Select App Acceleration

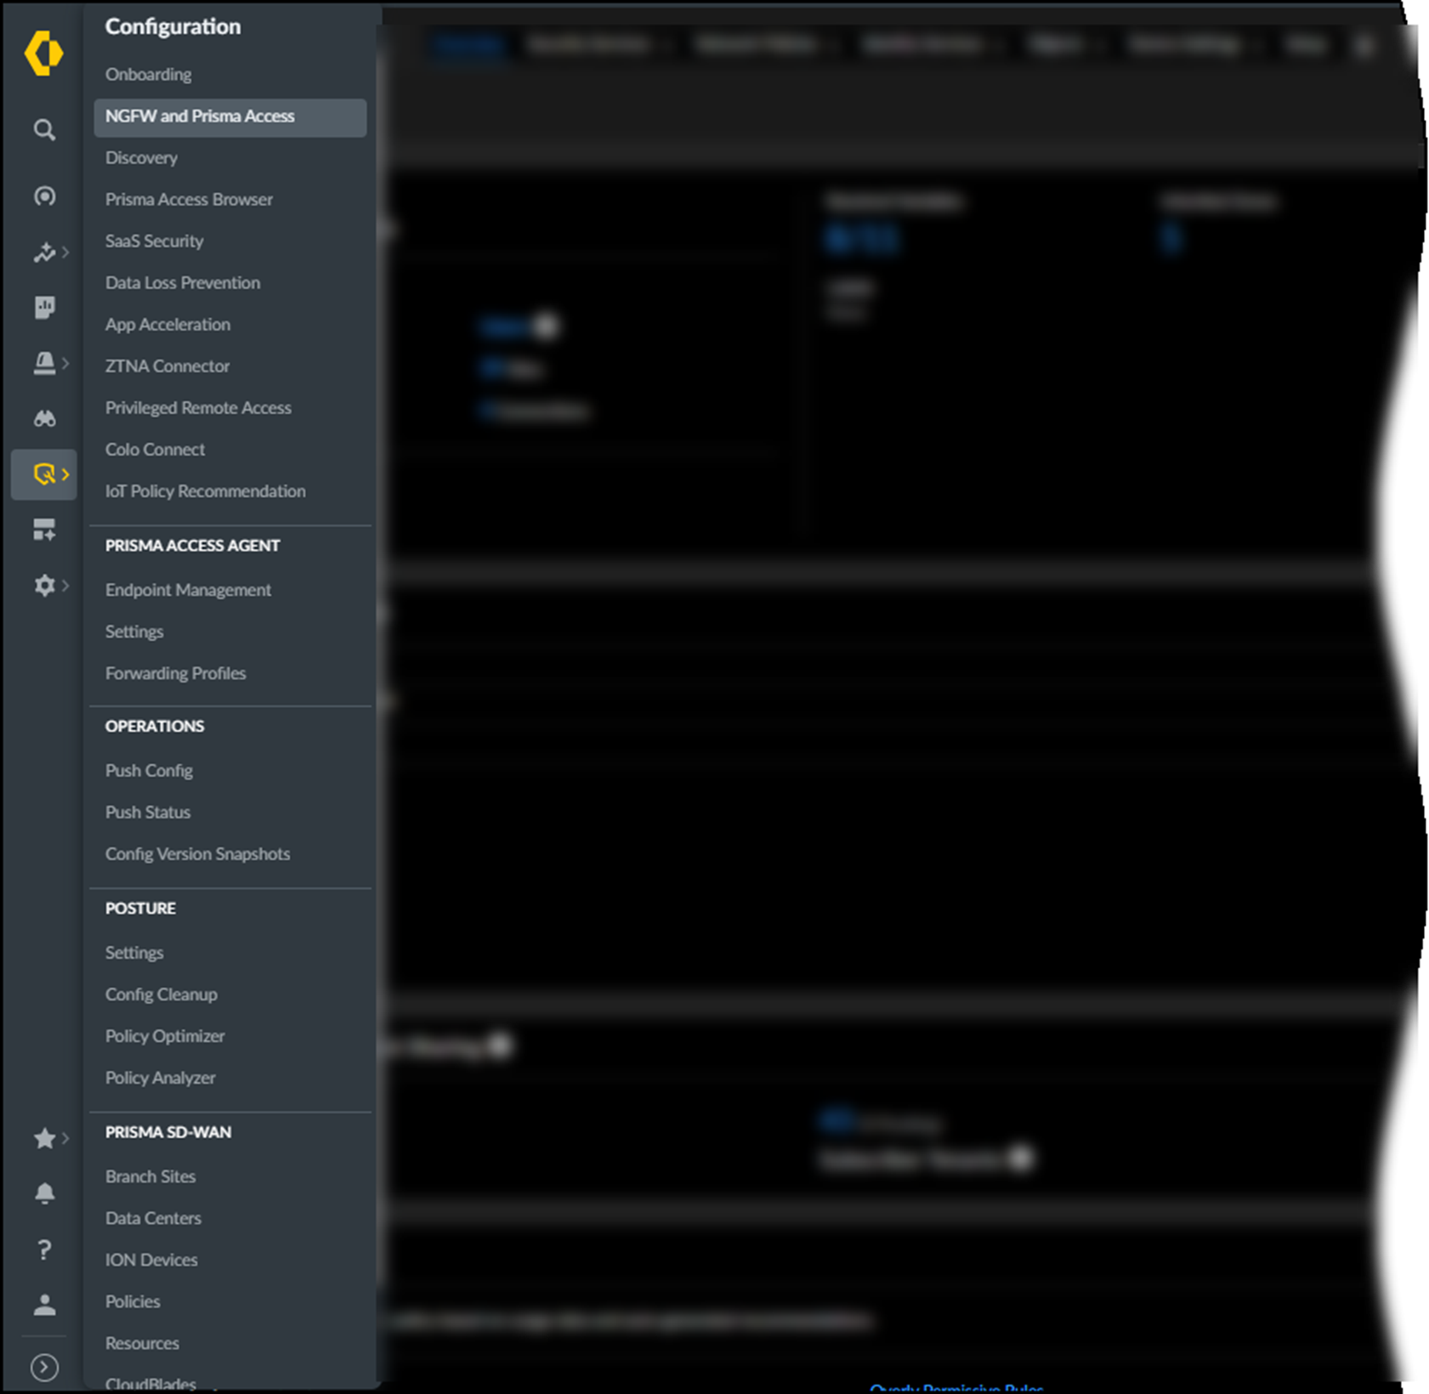167,324
